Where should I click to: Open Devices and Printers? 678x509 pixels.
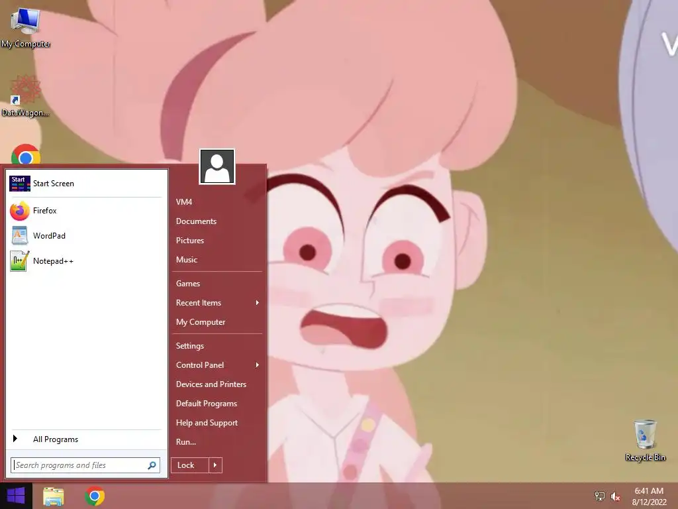[217, 384]
